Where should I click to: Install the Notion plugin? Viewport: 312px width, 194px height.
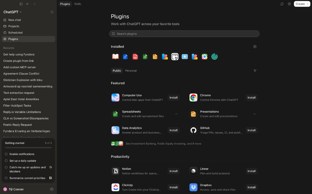[173, 171]
